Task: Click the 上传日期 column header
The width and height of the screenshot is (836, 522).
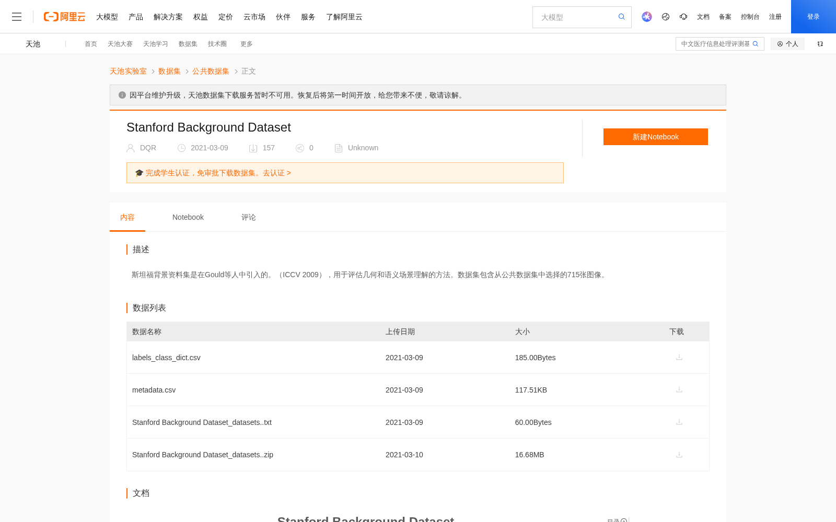Action: [x=400, y=331]
